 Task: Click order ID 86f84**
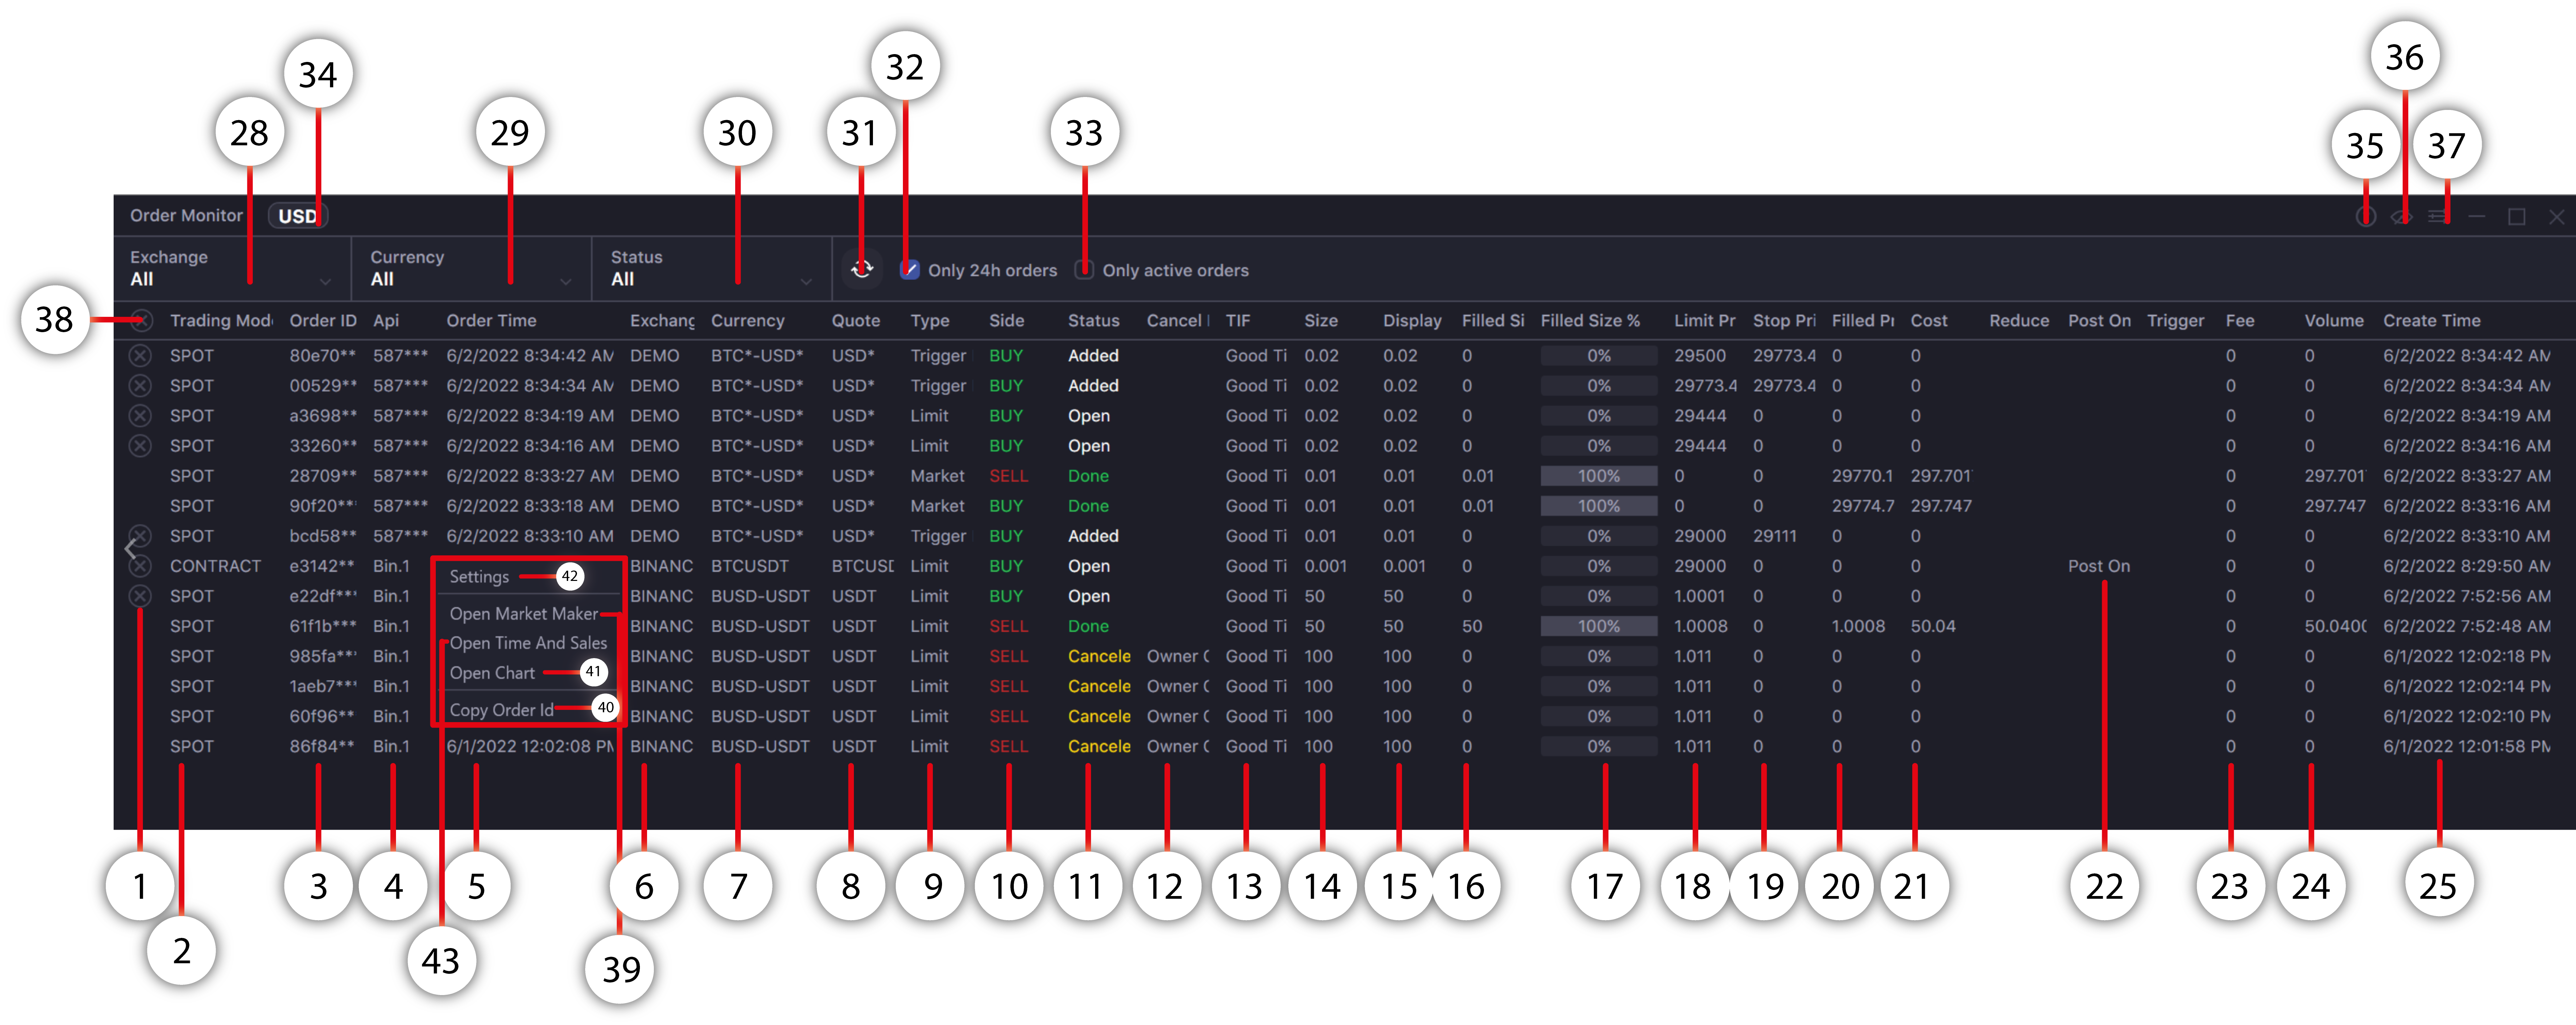pos(322,746)
